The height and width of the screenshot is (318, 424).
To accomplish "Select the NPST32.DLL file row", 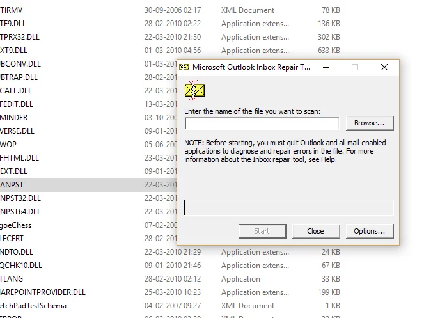I will pyautogui.click(x=88, y=198).
